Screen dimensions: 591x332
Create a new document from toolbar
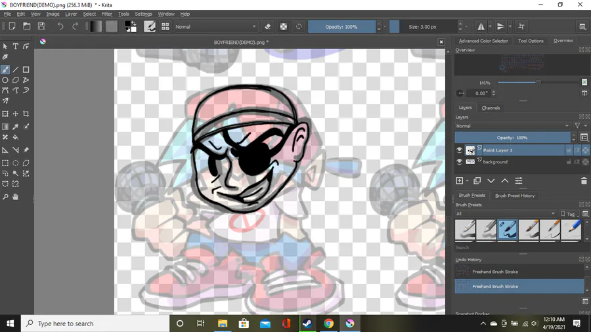pos(12,26)
